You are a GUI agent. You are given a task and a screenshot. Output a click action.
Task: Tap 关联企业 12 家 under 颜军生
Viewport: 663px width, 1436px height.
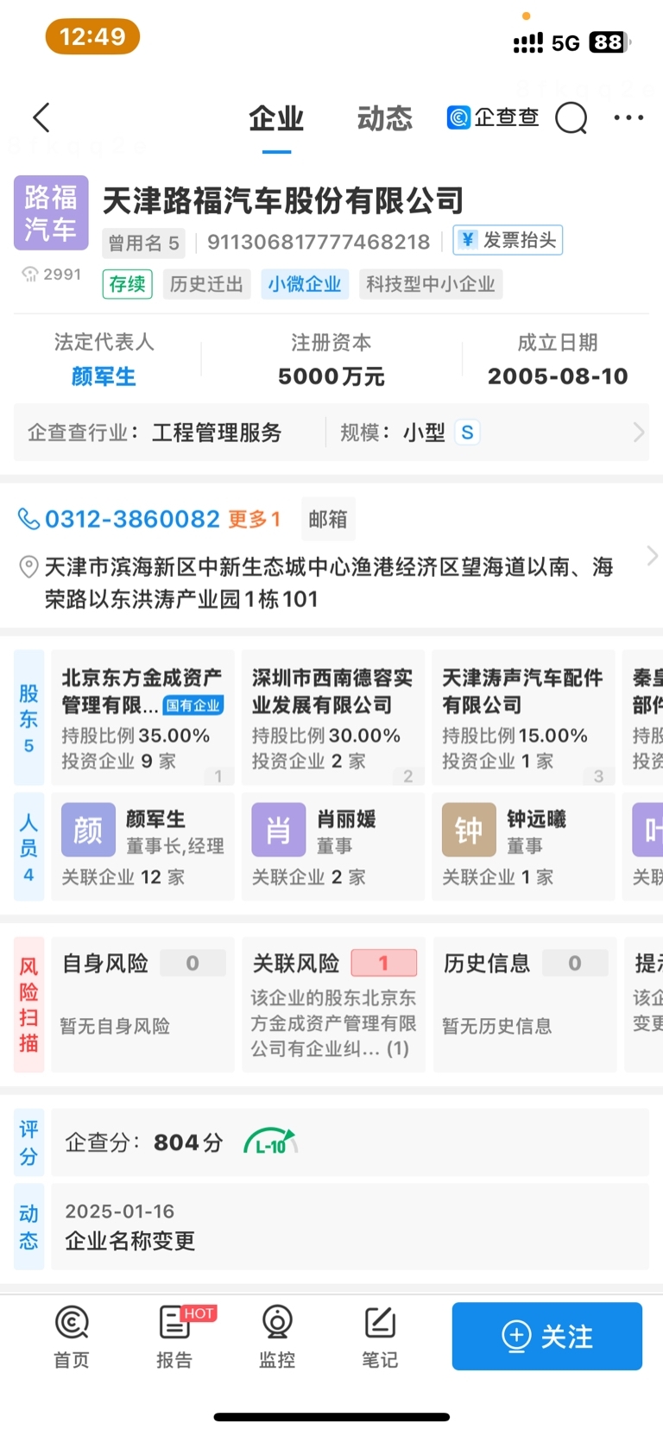[x=123, y=877]
